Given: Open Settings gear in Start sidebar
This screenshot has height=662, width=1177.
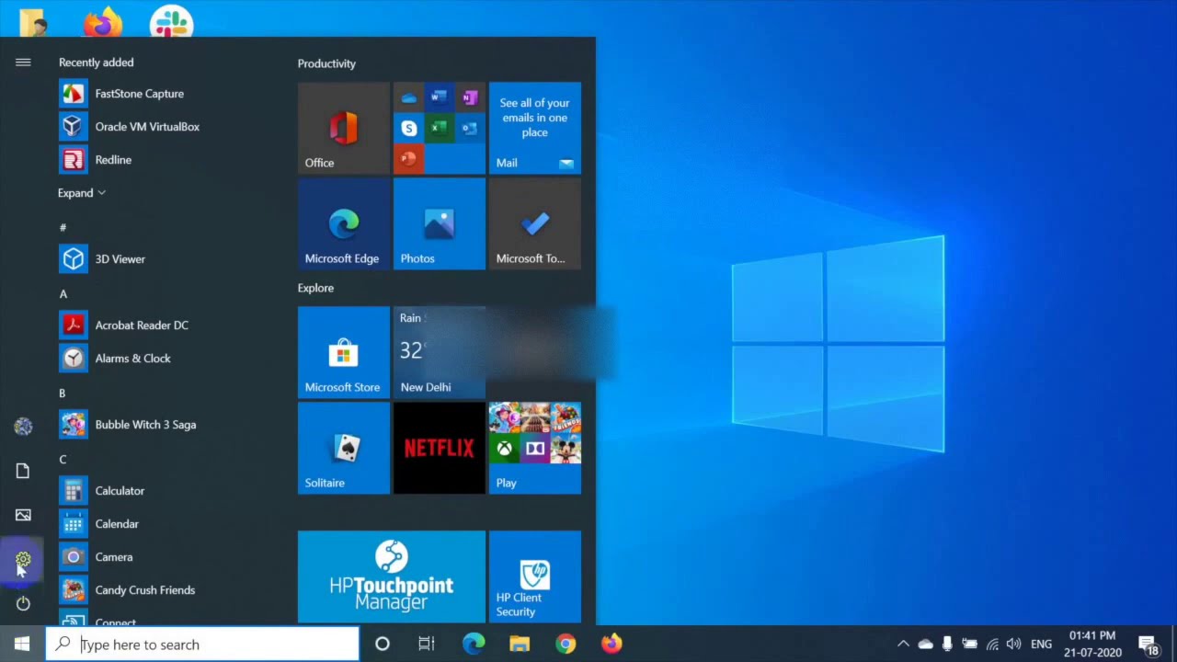Looking at the screenshot, I should click(23, 559).
